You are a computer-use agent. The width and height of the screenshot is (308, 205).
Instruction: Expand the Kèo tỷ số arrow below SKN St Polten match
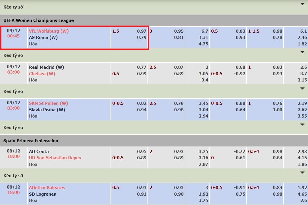(302, 124)
